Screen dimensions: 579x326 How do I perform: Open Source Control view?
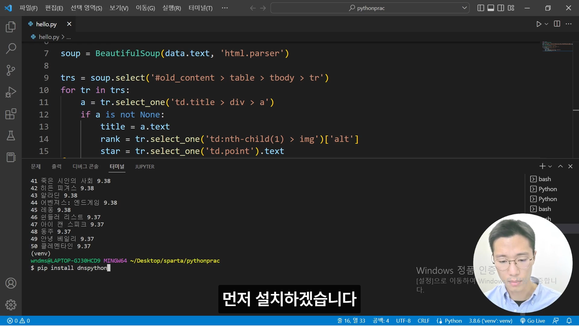pyautogui.click(x=11, y=70)
